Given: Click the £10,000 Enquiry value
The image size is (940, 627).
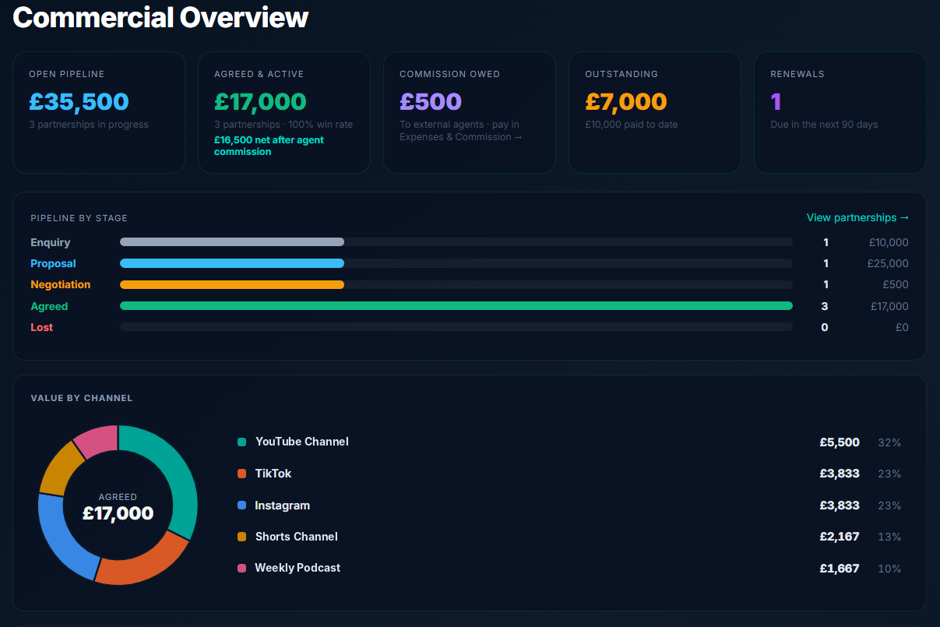Looking at the screenshot, I should [x=889, y=243].
